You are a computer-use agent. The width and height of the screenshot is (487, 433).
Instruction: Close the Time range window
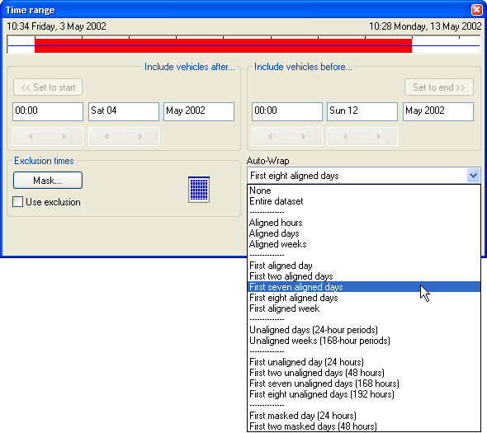click(x=477, y=10)
